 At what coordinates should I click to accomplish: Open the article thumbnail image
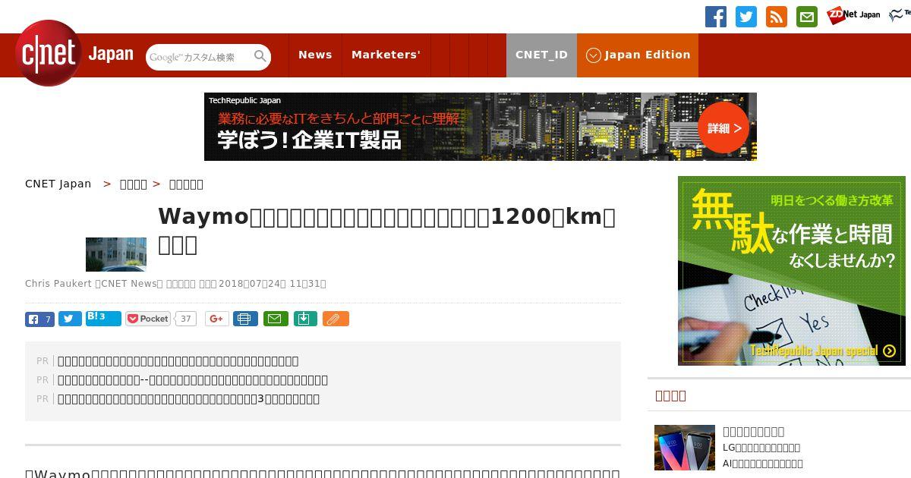pos(116,254)
